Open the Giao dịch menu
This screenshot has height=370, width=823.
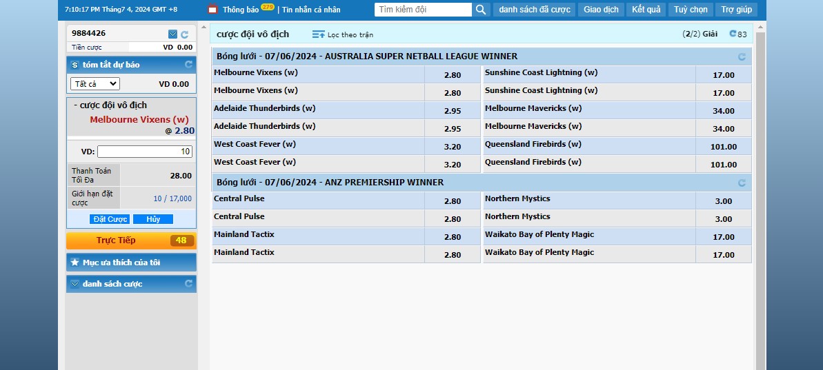tap(601, 10)
